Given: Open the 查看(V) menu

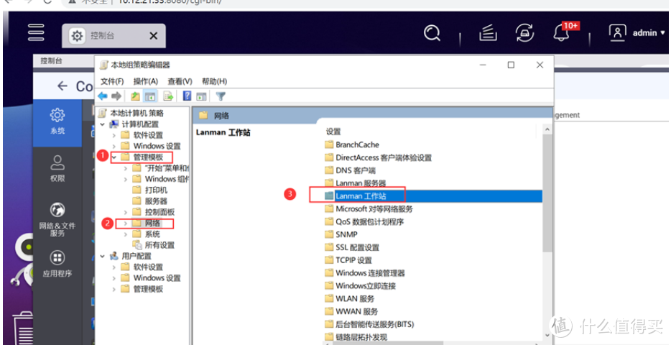Looking at the screenshot, I should pos(180,81).
